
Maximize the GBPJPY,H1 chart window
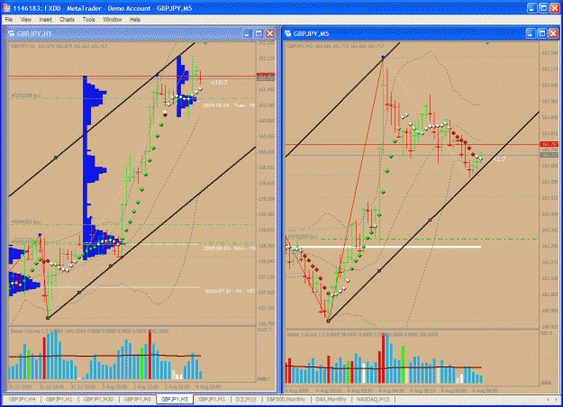point(259,33)
